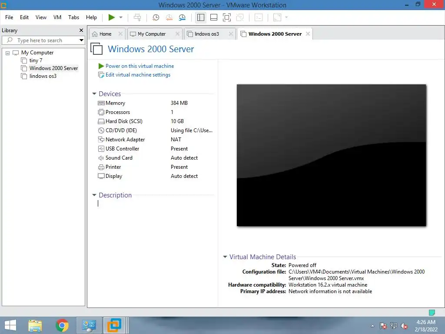Collapse the Virtual Machine Details section

tap(225, 257)
